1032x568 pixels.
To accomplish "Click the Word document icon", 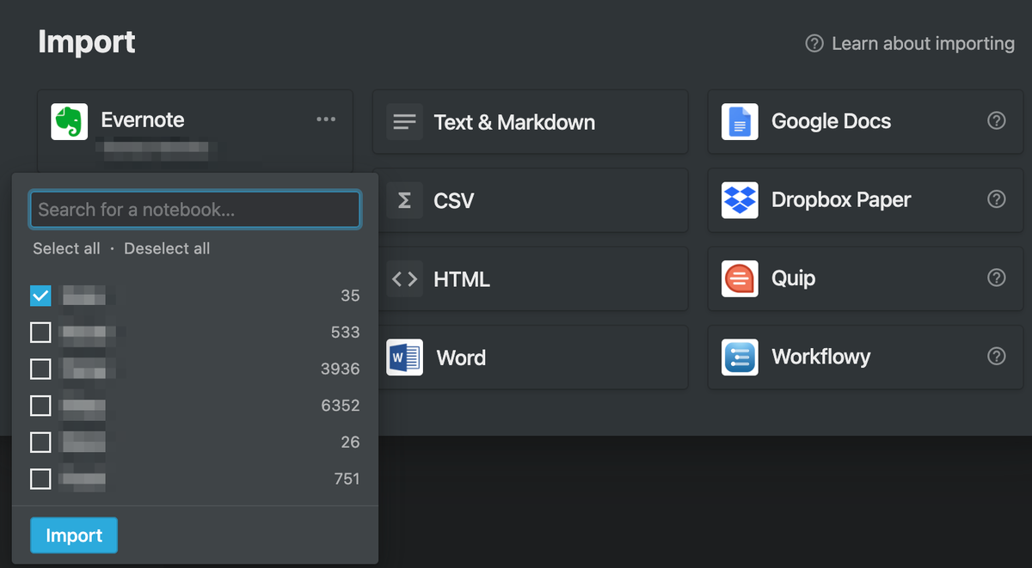I will tap(404, 357).
